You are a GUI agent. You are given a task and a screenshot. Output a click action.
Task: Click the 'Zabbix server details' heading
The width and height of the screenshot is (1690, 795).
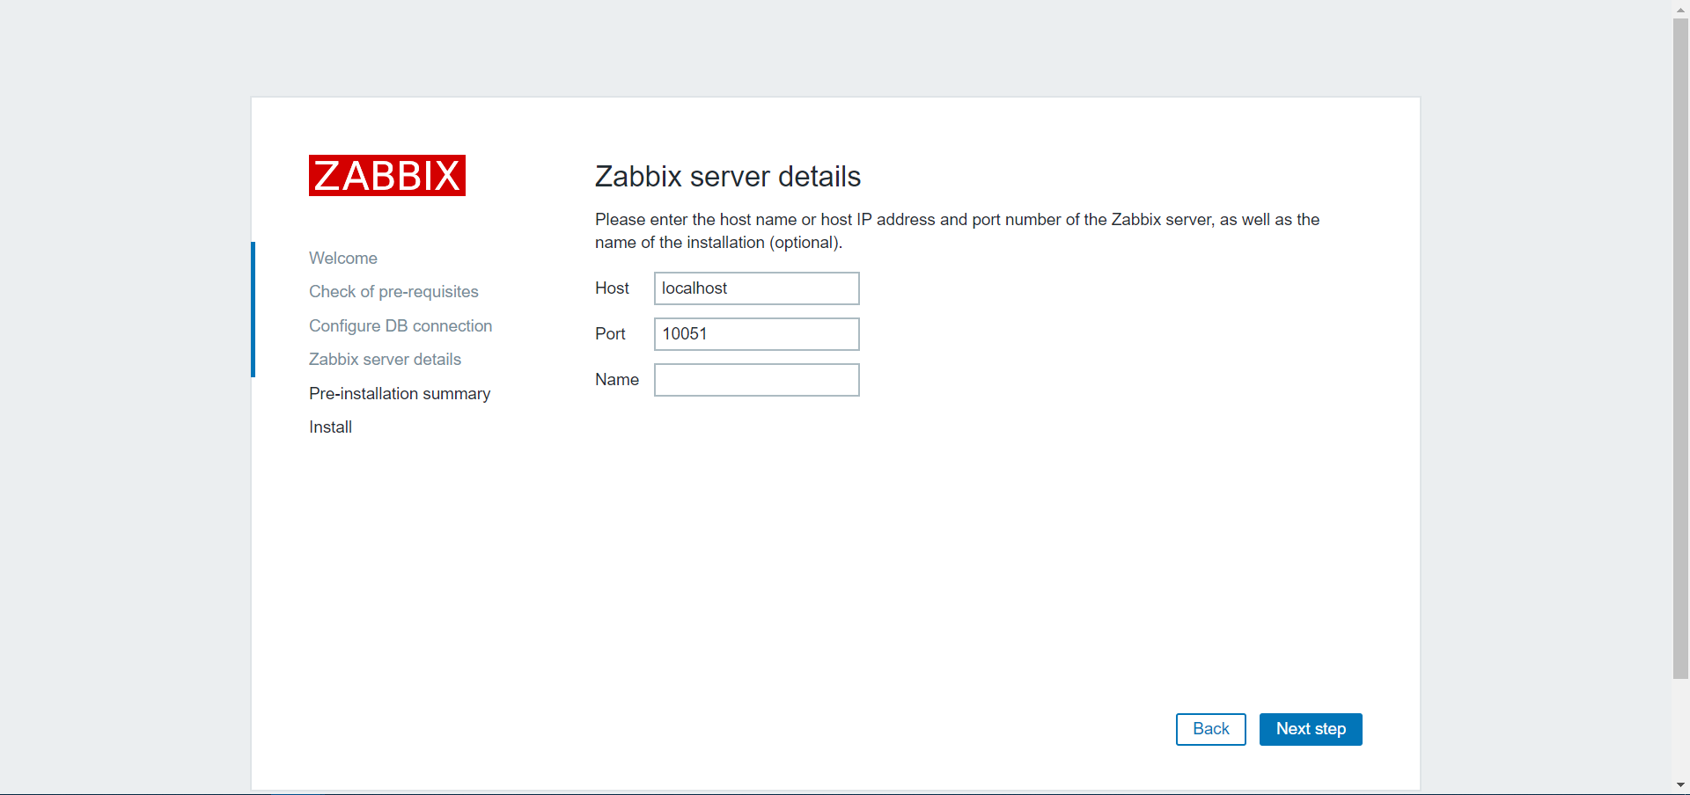click(x=728, y=177)
